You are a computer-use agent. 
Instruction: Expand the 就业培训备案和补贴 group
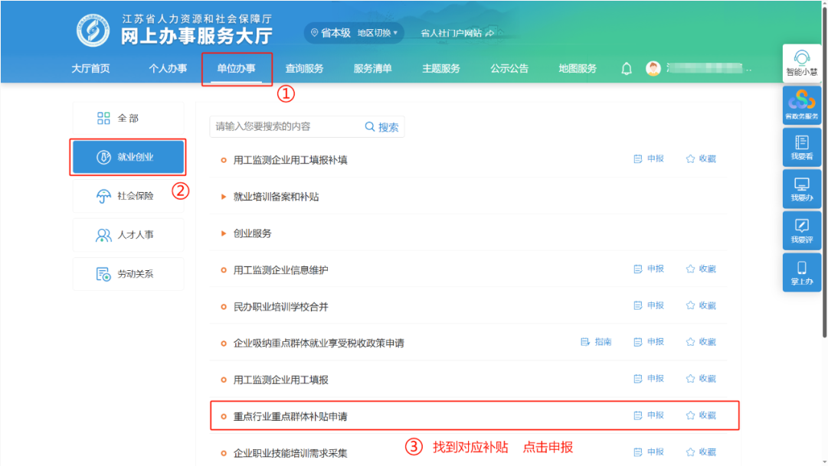[x=276, y=197]
